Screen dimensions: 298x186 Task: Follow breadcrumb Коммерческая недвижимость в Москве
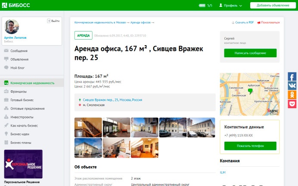click(x=100, y=22)
